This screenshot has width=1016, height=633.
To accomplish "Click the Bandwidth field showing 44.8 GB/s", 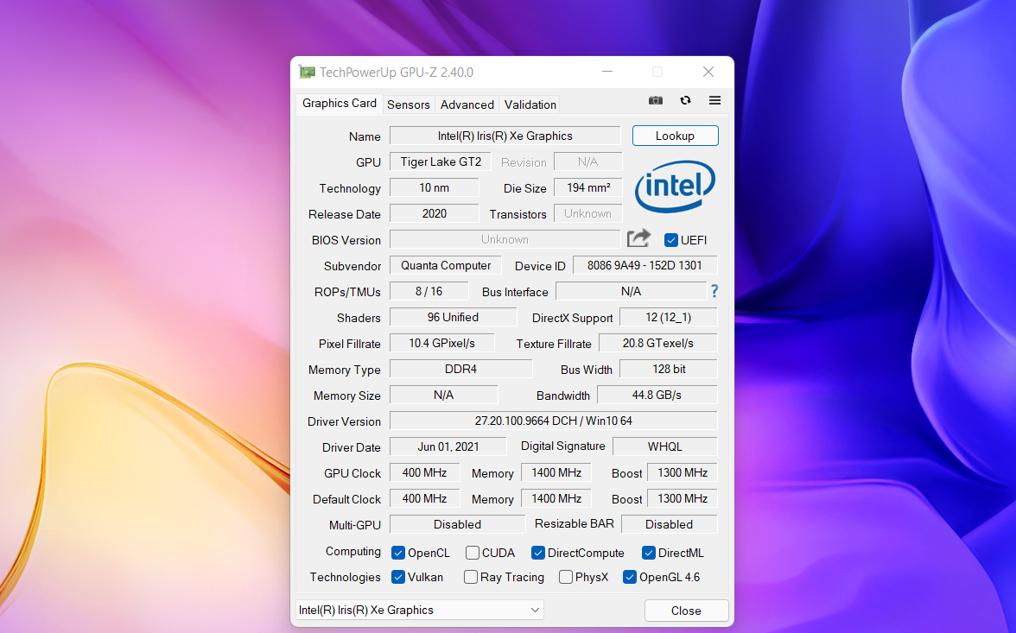I will (657, 396).
